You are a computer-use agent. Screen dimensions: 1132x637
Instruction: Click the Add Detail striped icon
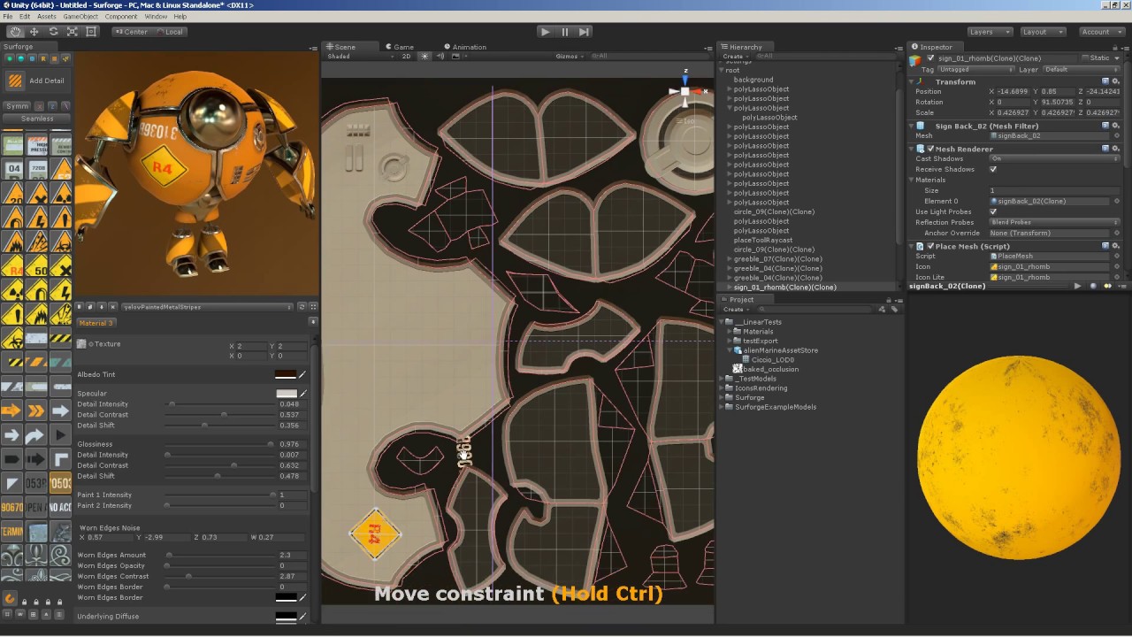click(x=15, y=81)
